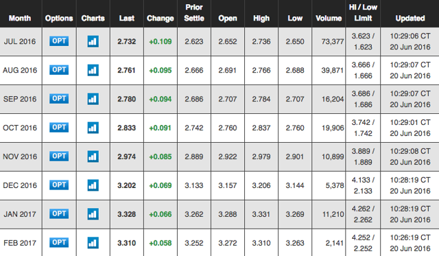Select the Volume column header
This screenshot has width=439, height=256.
(329, 19)
